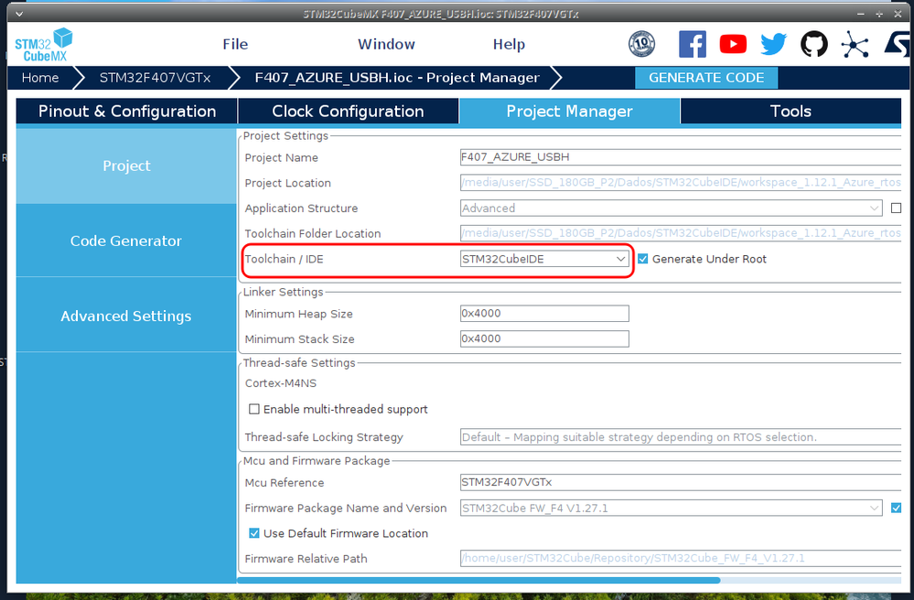The width and height of the screenshot is (914, 600).
Task: Open the File menu
Action: point(235,44)
